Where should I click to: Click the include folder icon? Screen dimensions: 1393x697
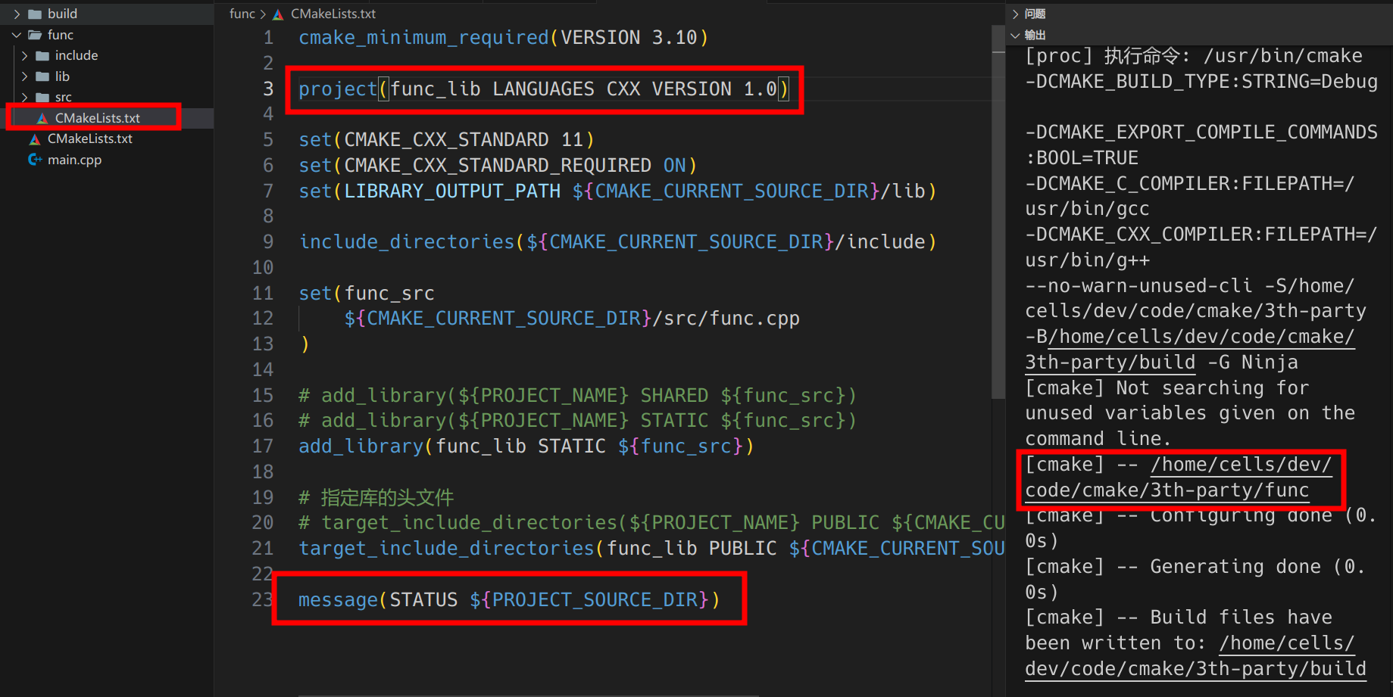pyautogui.click(x=42, y=56)
